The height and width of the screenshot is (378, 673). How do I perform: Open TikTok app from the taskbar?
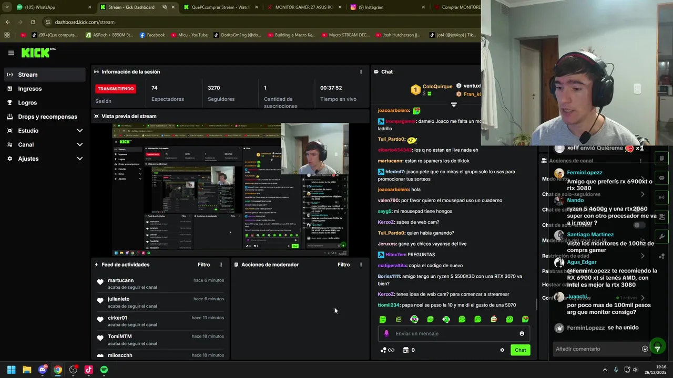(x=88, y=370)
